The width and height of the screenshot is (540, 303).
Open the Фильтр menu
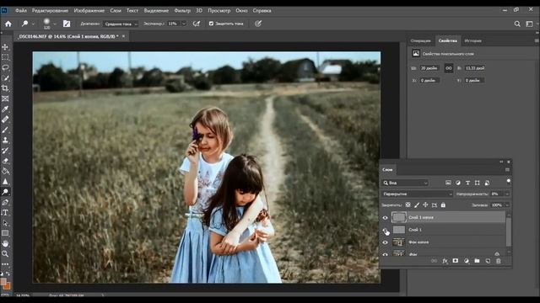pos(182,11)
